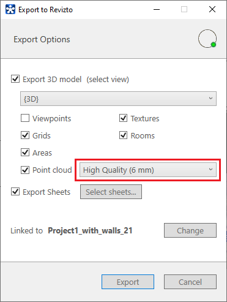Viewport: 227px width, 302px height.
Task: Expand the High Quality (6 mm) dropdown
Action: tap(148, 170)
